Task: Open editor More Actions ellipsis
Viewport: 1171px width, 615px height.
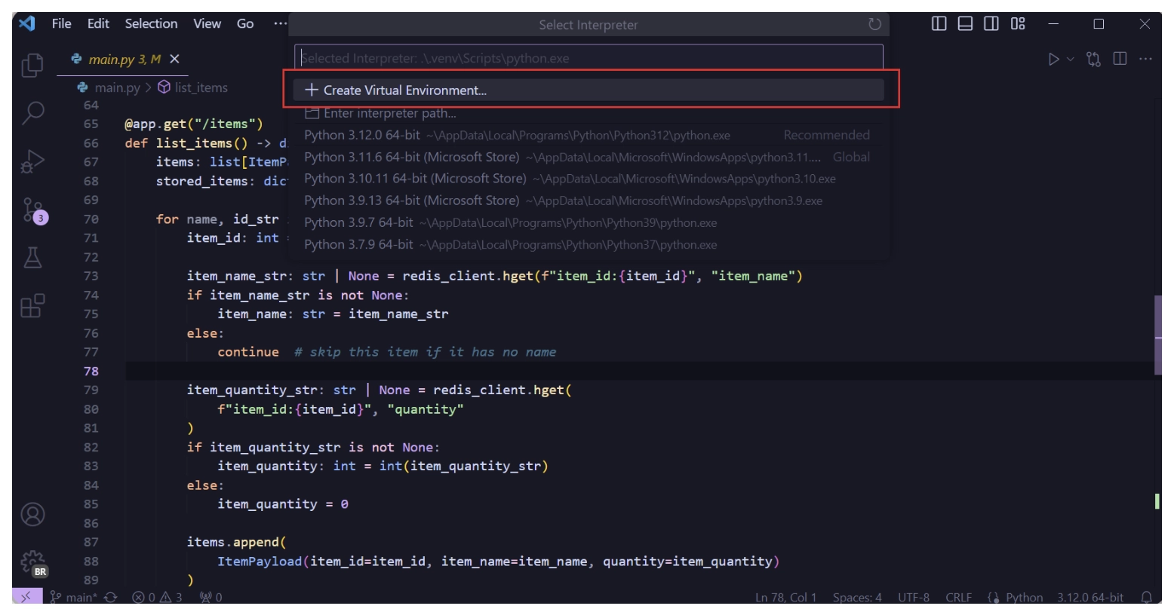Action: point(1145,60)
